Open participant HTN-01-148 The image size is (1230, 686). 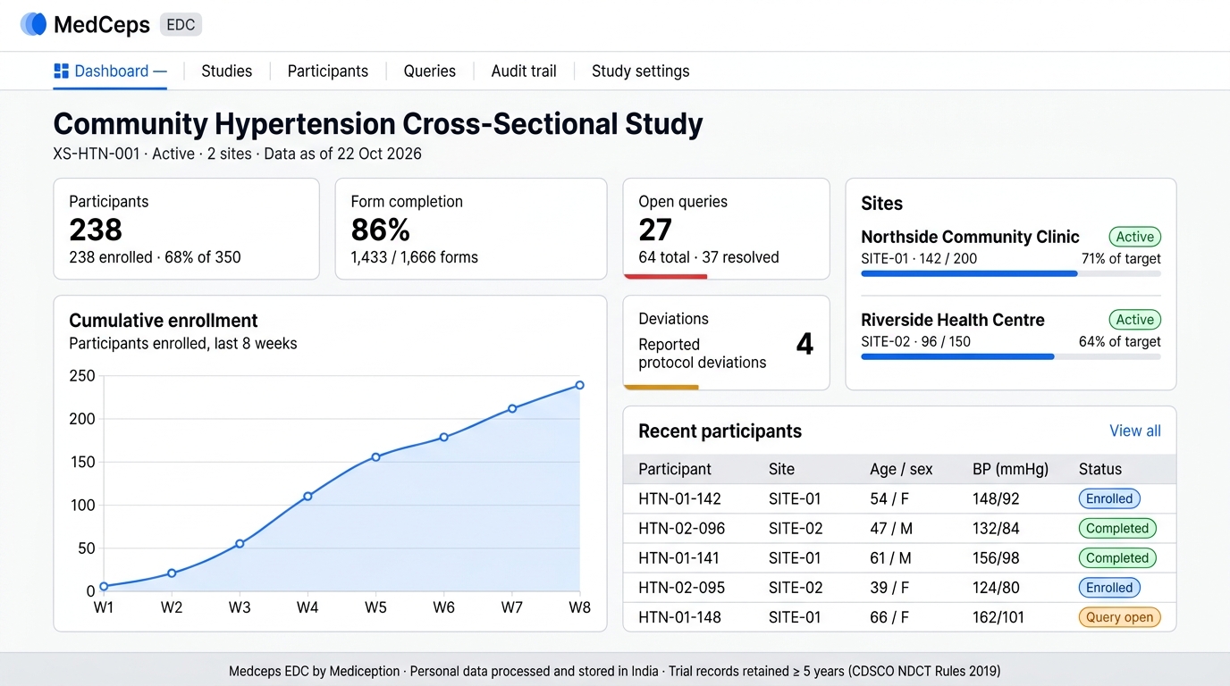(679, 616)
